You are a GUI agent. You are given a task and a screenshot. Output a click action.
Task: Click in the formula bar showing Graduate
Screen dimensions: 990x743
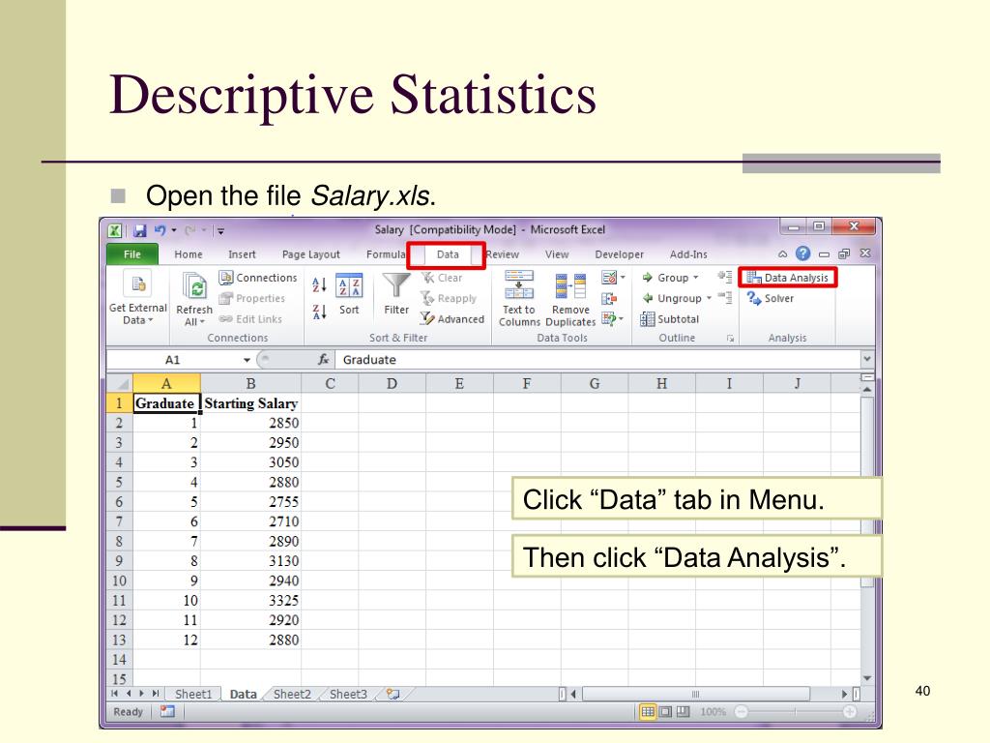(x=597, y=360)
